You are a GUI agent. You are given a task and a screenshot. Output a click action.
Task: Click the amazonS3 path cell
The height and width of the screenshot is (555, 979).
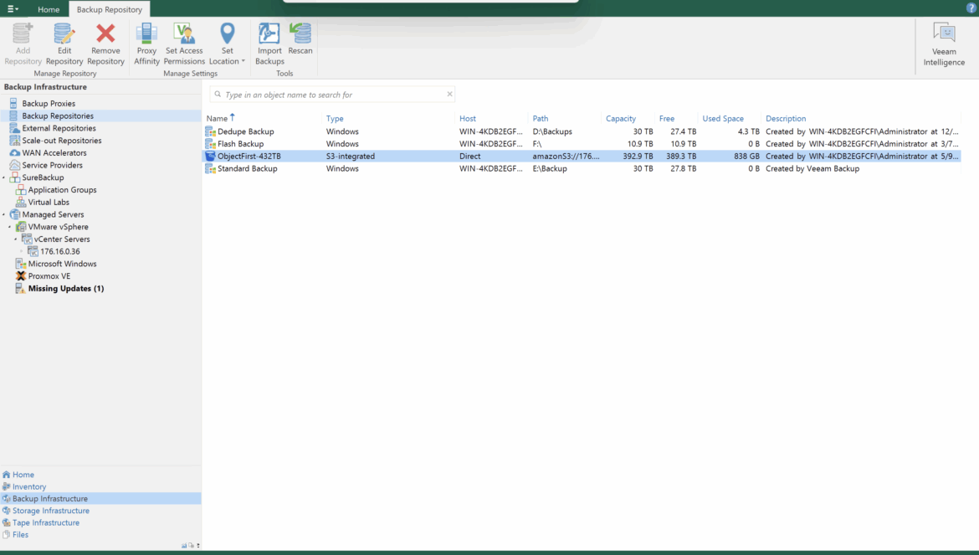tap(566, 156)
